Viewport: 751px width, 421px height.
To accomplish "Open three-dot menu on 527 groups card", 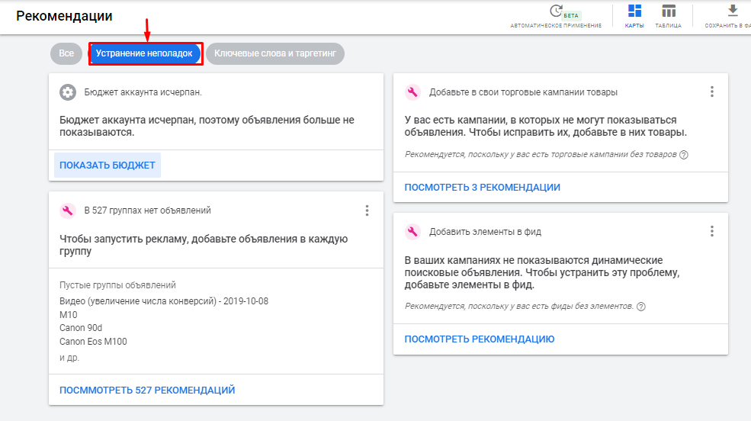I will click(x=367, y=210).
